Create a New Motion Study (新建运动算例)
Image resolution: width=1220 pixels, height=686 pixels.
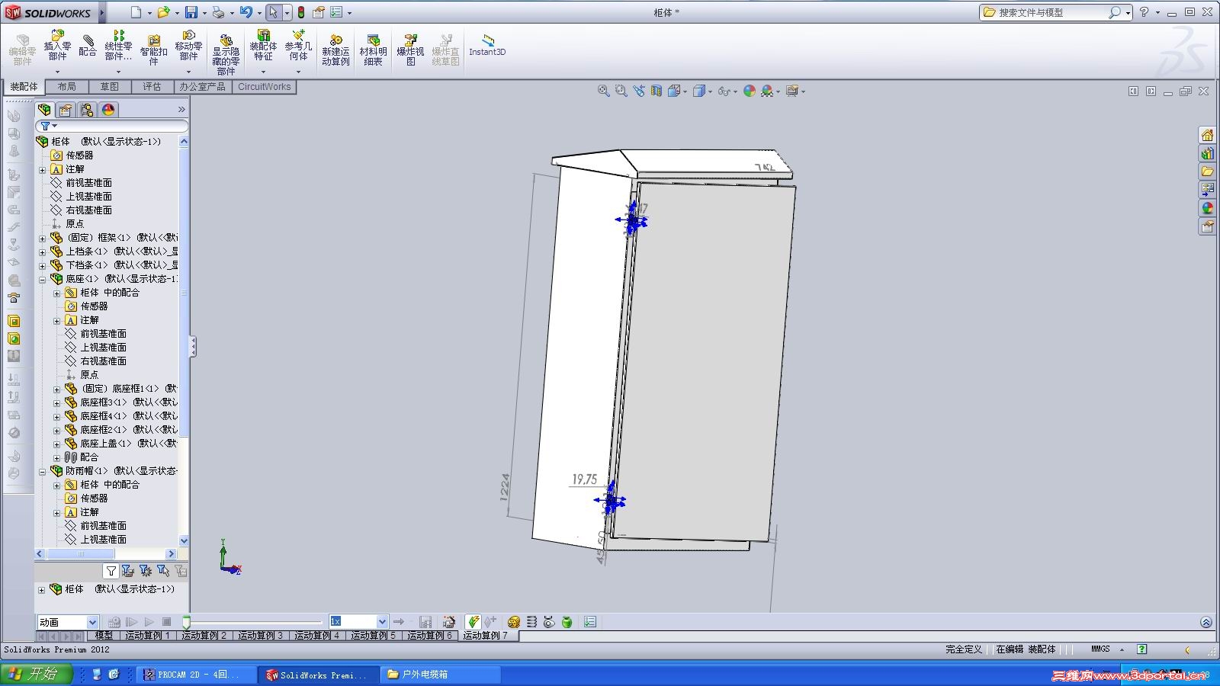click(335, 50)
